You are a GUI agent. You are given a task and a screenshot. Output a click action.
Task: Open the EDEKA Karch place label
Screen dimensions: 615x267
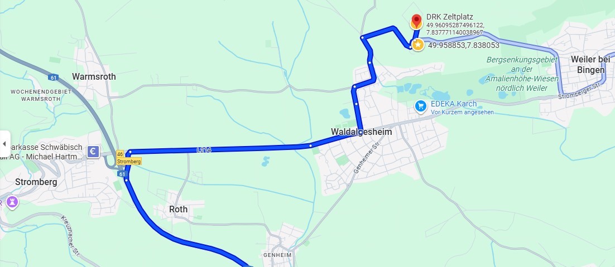point(454,104)
